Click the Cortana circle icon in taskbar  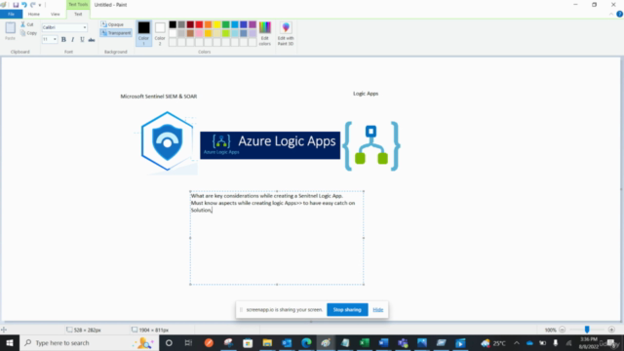coord(169,342)
